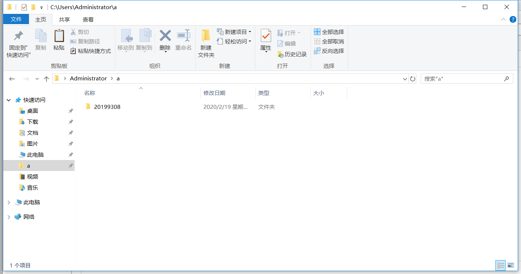Switch to the View (查看) tab
Screen dimensions: 521x274
pyautogui.click(x=88, y=20)
